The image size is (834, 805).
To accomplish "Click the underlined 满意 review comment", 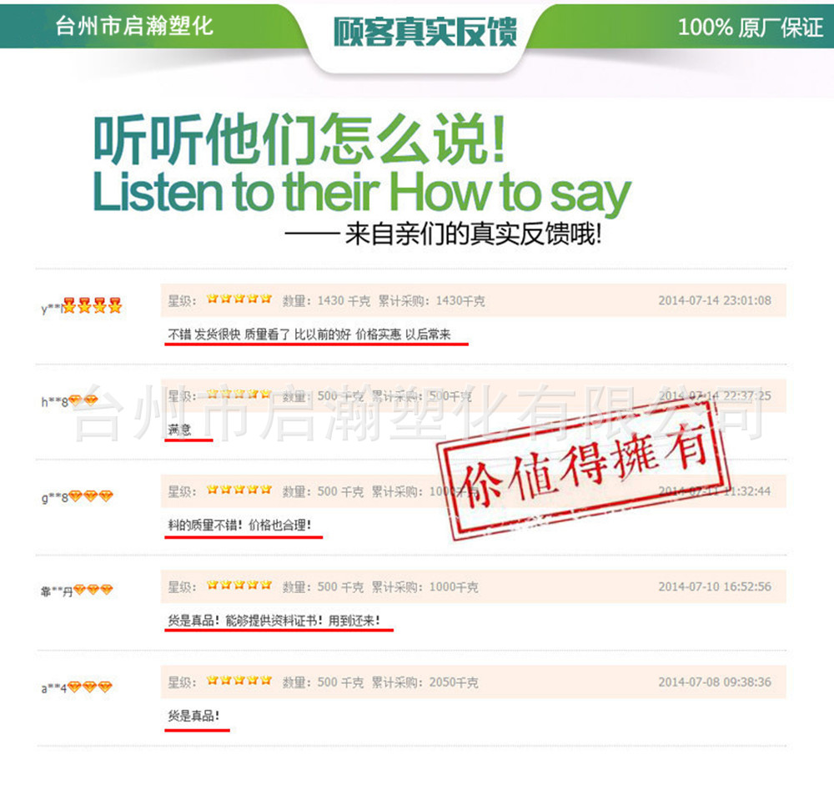I will [x=180, y=430].
